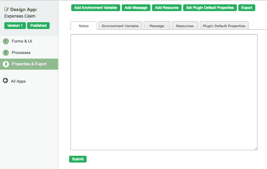Open Set Plugin Default Properties
The height and width of the screenshot is (169, 267).
click(210, 8)
